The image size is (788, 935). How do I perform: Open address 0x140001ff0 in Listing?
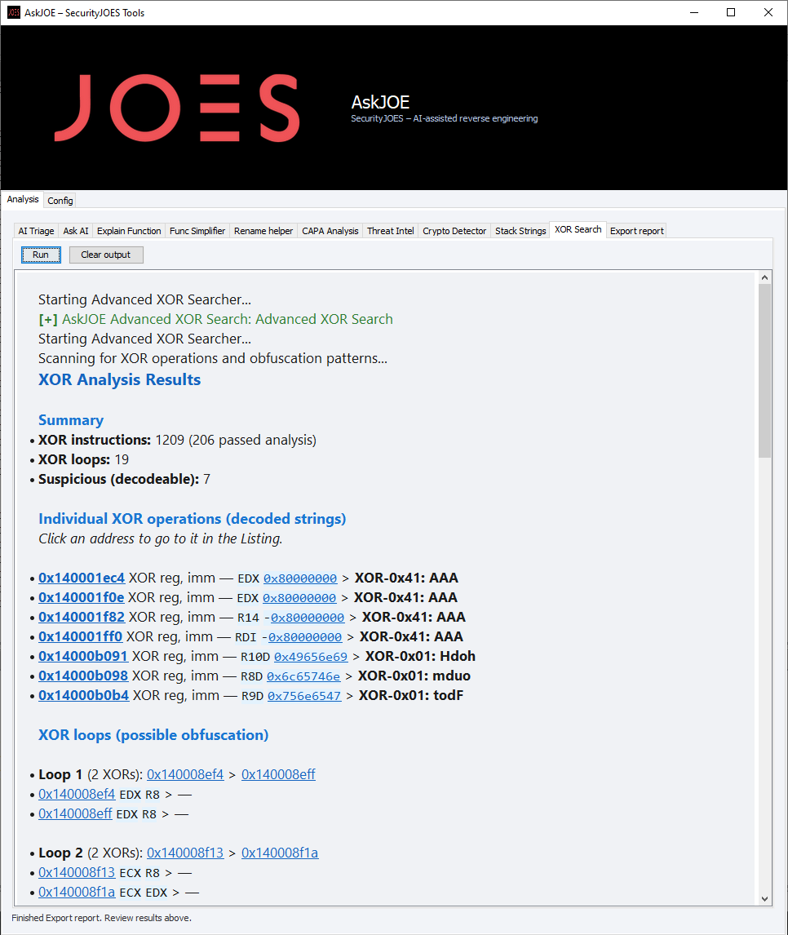pyautogui.click(x=81, y=637)
